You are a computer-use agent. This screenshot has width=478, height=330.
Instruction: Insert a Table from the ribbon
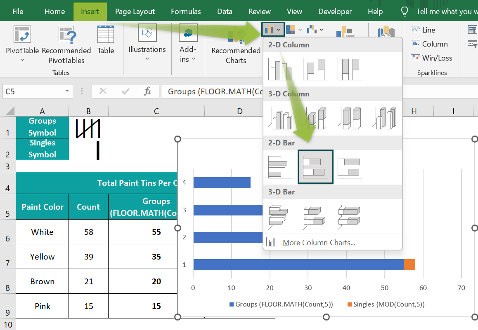106,40
